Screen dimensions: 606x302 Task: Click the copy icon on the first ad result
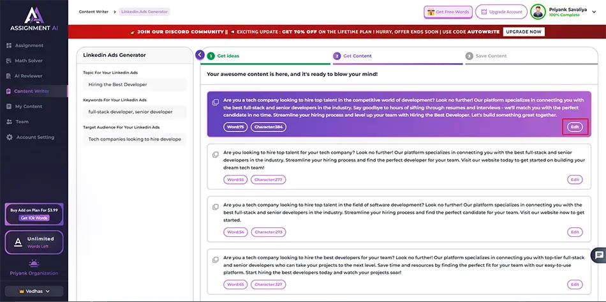pos(216,101)
